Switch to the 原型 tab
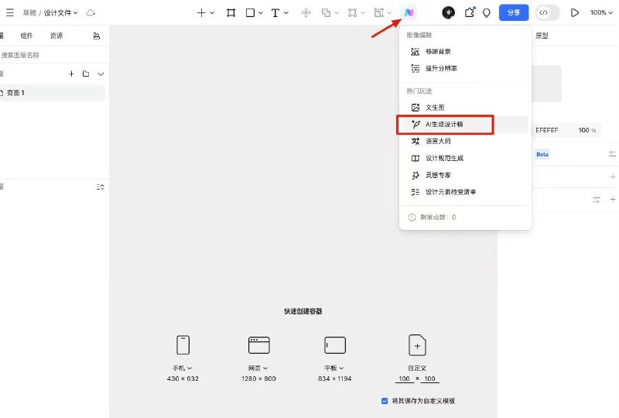Image resolution: width=619 pixels, height=418 pixels. pos(542,36)
